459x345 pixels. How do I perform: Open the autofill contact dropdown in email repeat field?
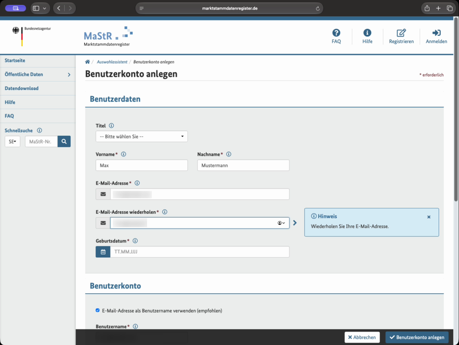tap(281, 223)
